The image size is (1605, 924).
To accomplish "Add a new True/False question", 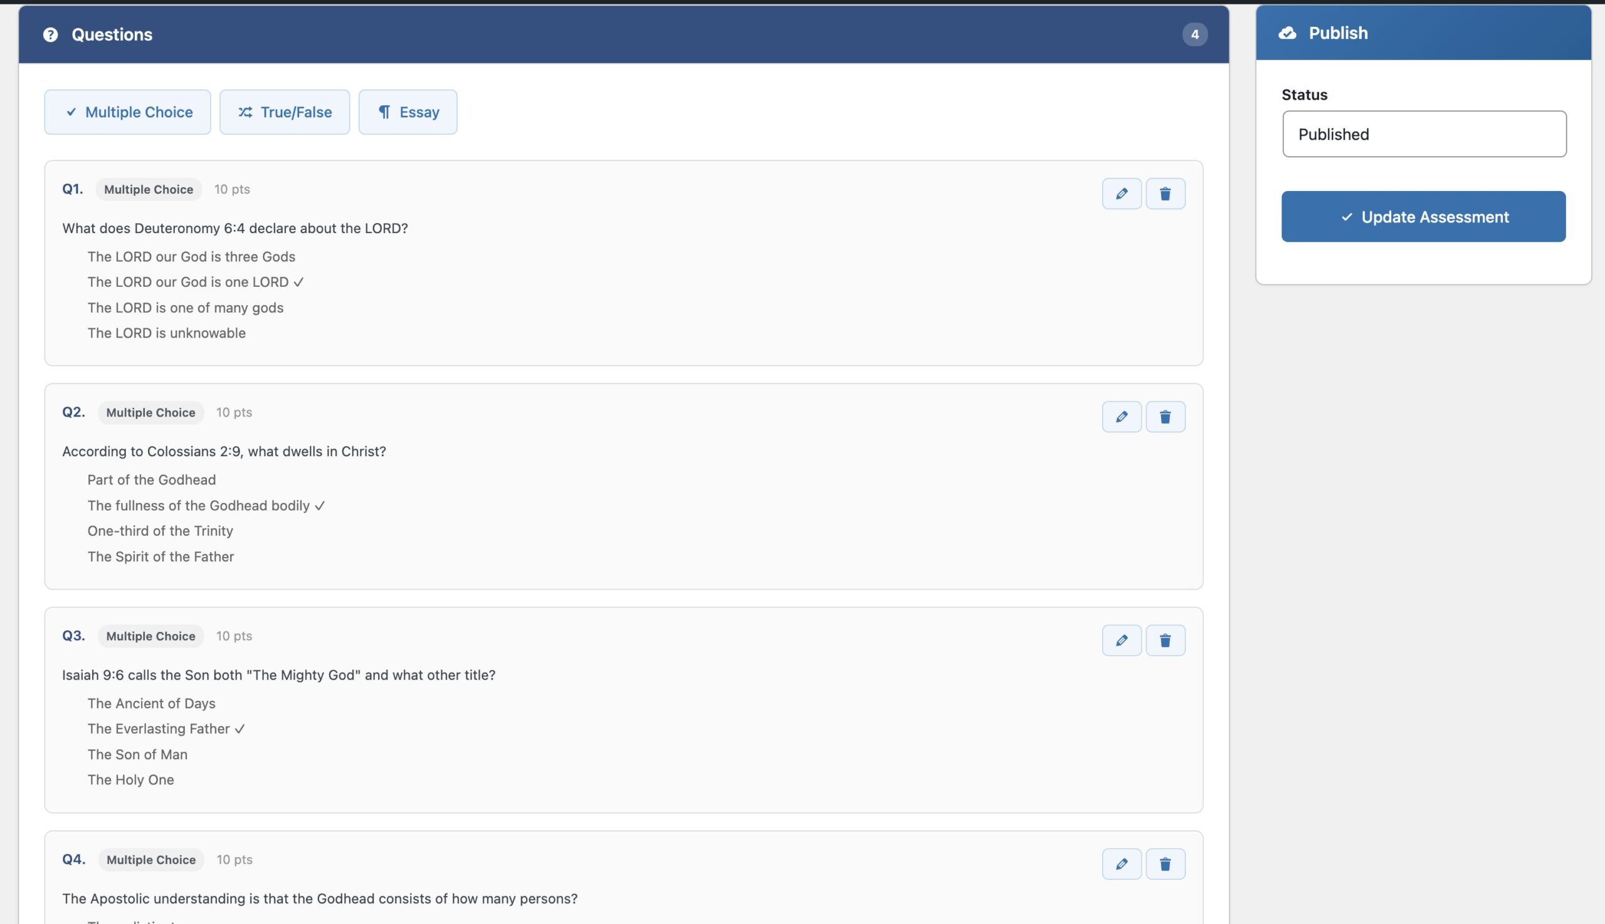I will point(284,112).
